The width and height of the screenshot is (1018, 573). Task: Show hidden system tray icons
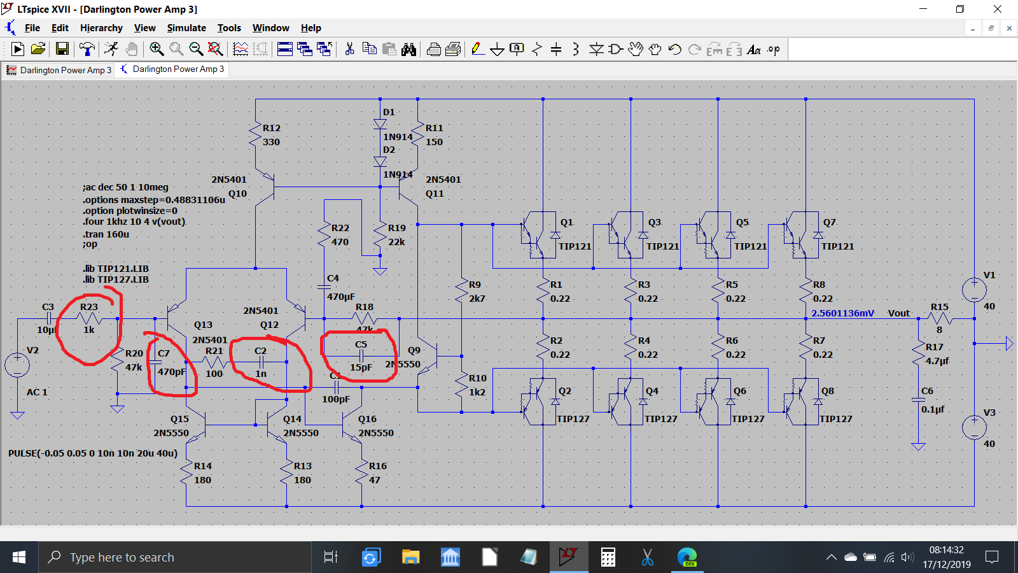pos(831,558)
